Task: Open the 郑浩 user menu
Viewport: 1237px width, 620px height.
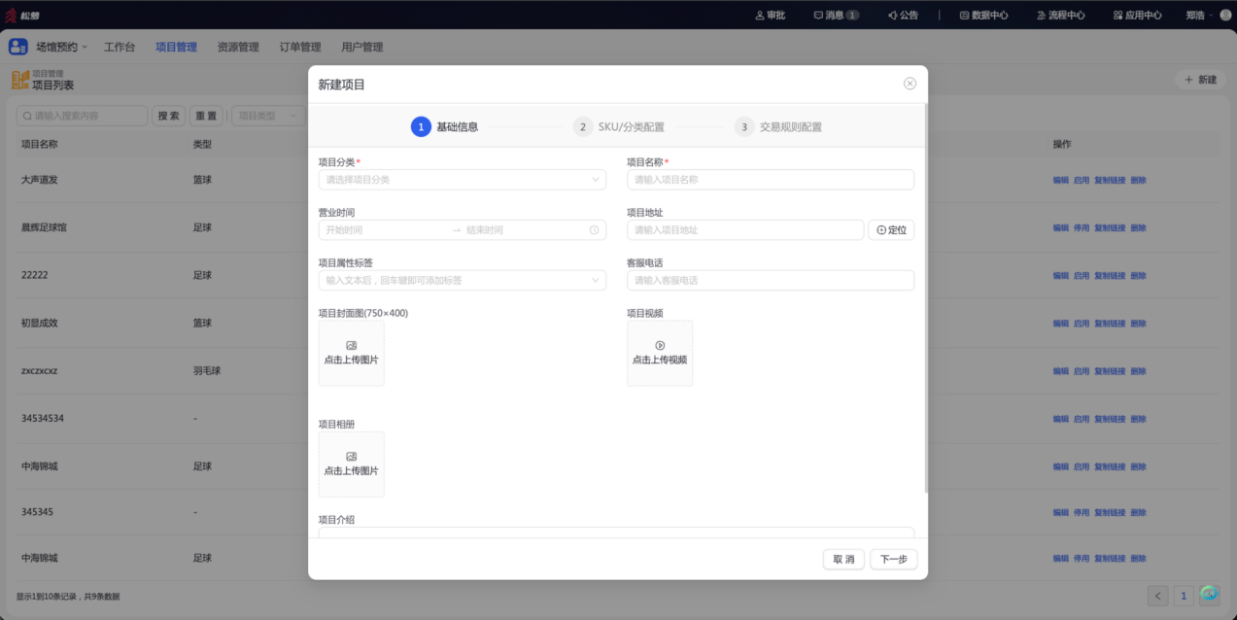Action: point(1199,16)
